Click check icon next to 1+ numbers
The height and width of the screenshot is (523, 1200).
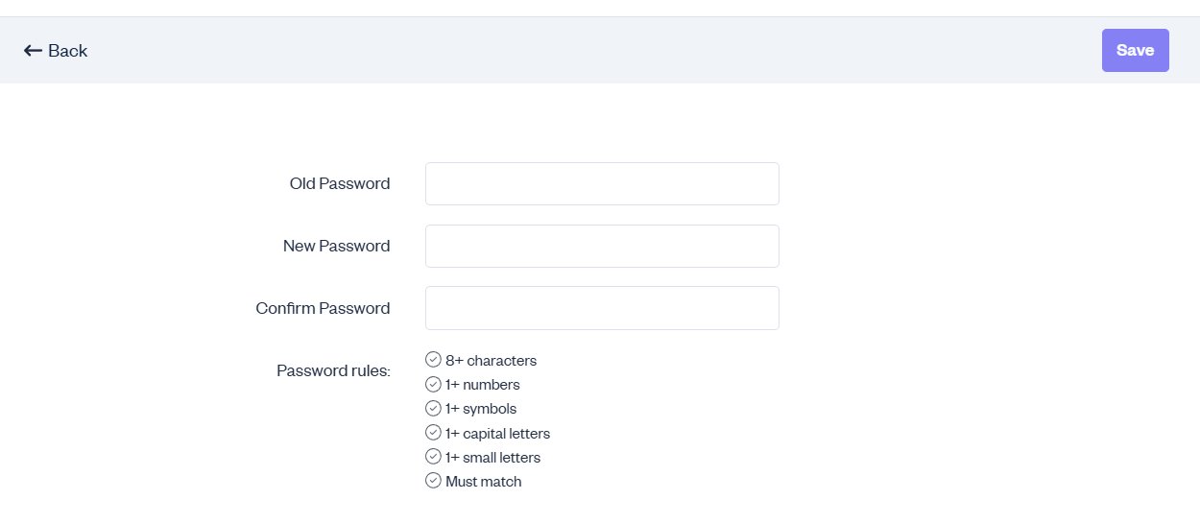pyautogui.click(x=433, y=384)
